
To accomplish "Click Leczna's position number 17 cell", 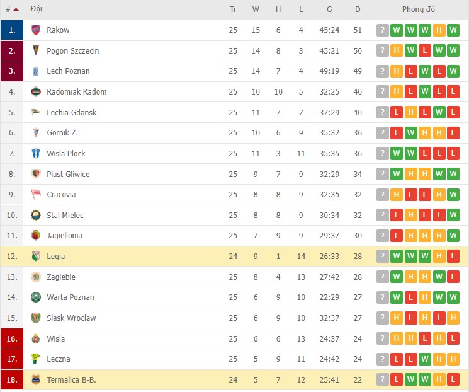I will coord(12,359).
